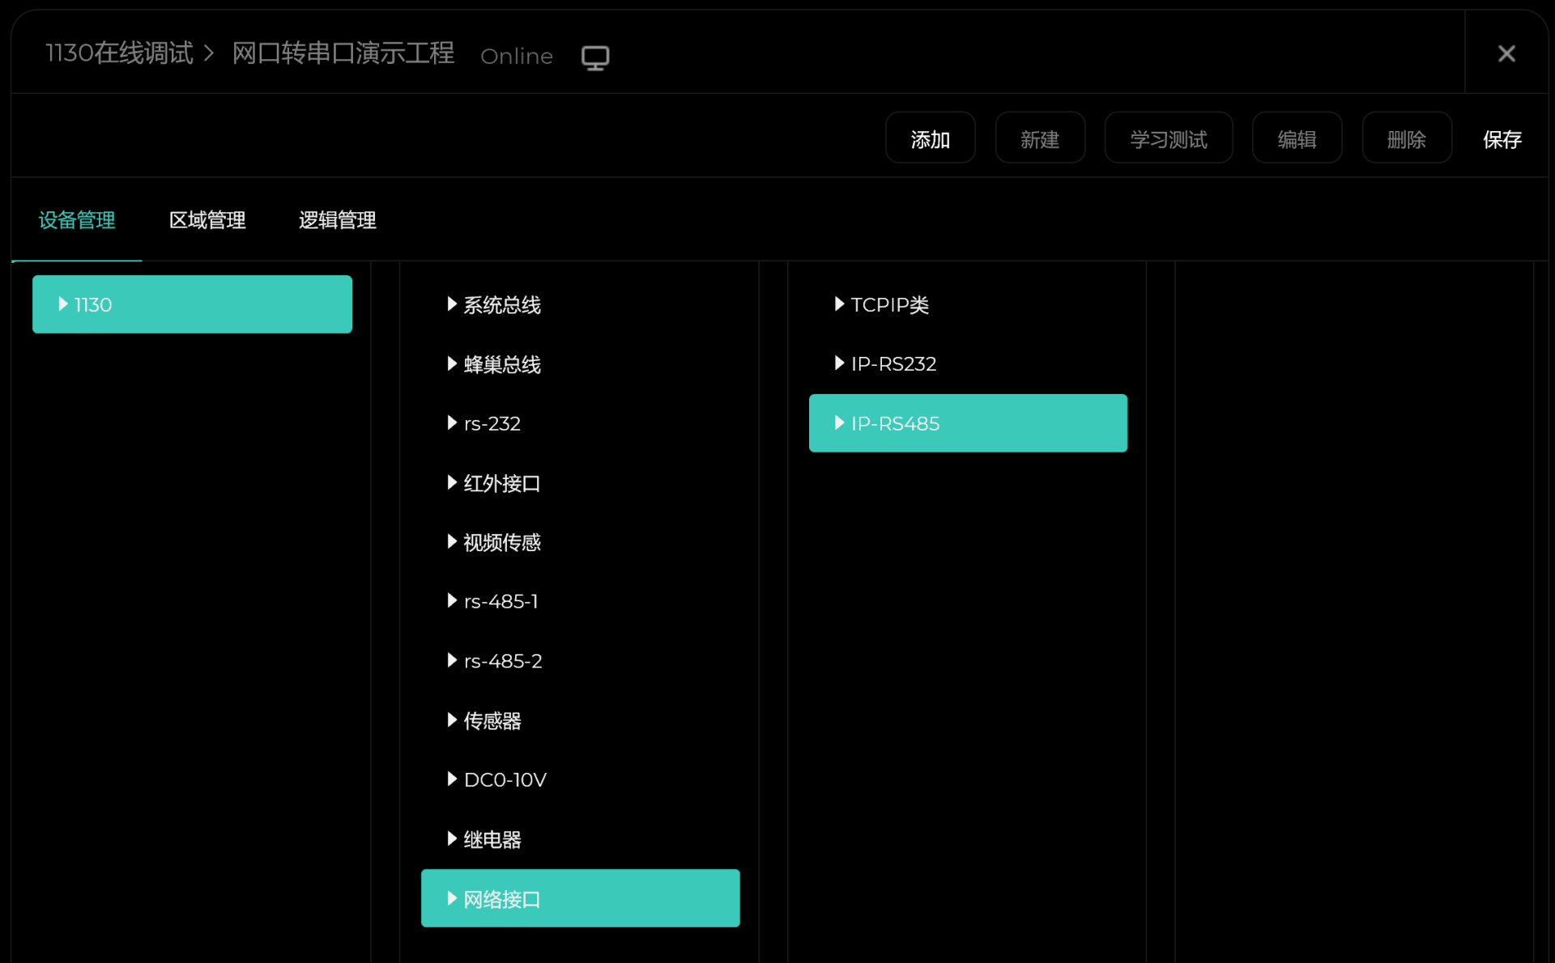This screenshot has height=963, width=1555.
Task: Select rs-485-1 in the interface list
Action: point(501,601)
